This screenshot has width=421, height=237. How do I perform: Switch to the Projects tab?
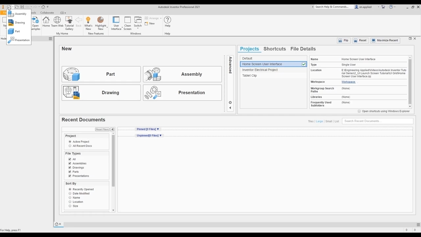tap(249, 49)
